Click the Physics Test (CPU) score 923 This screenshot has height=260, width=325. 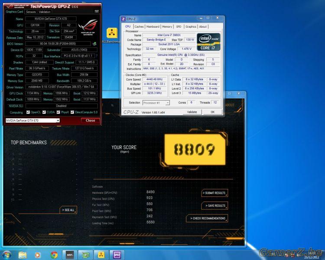pyautogui.click(x=149, y=198)
